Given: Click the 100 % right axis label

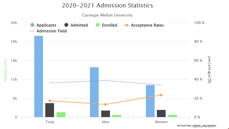Looking at the screenshot, I should coord(199,23).
